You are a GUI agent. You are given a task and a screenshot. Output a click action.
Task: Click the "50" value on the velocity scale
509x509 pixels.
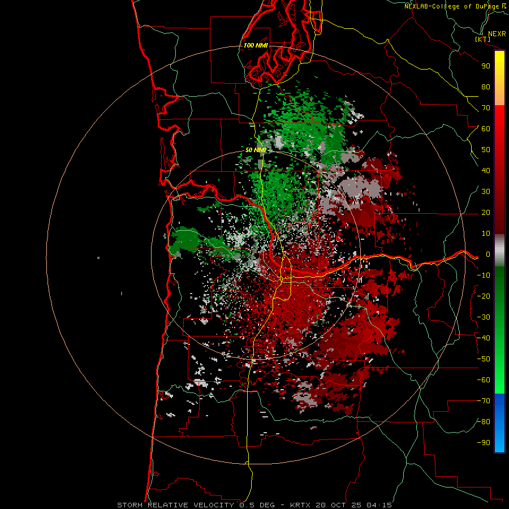(486, 150)
